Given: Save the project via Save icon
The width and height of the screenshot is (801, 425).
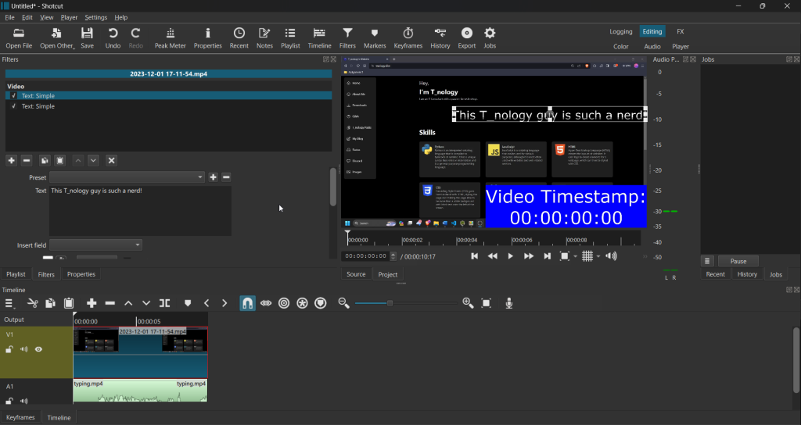Looking at the screenshot, I should coord(88,38).
